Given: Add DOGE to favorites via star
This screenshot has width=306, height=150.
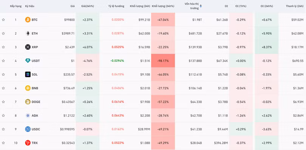Looking at the screenshot, I should coord(3,102).
